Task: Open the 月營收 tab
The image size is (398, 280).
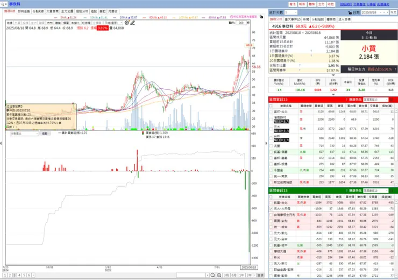Action: tap(113, 11)
